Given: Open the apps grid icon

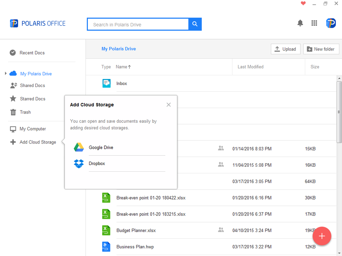Looking at the screenshot, I should (314, 23).
